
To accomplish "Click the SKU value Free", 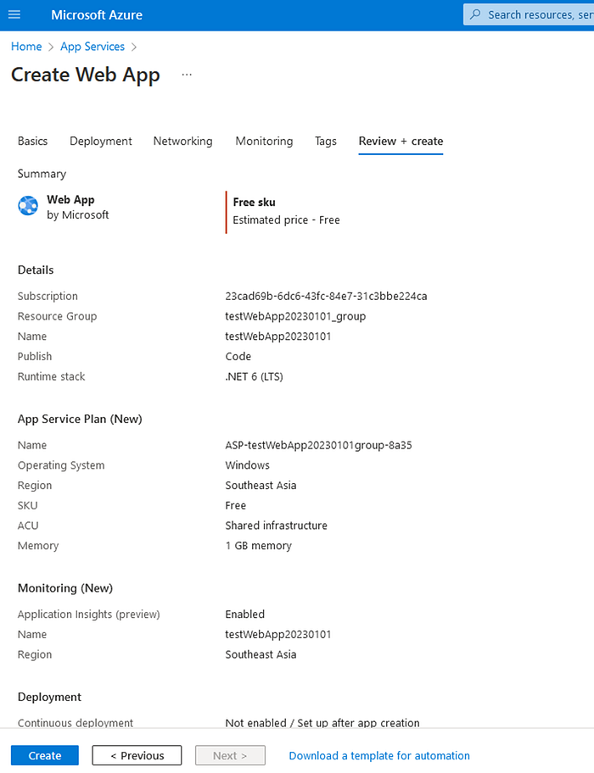I will [236, 506].
